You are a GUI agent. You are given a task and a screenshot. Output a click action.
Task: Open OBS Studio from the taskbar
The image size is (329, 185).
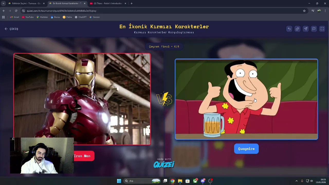[x=210, y=181]
